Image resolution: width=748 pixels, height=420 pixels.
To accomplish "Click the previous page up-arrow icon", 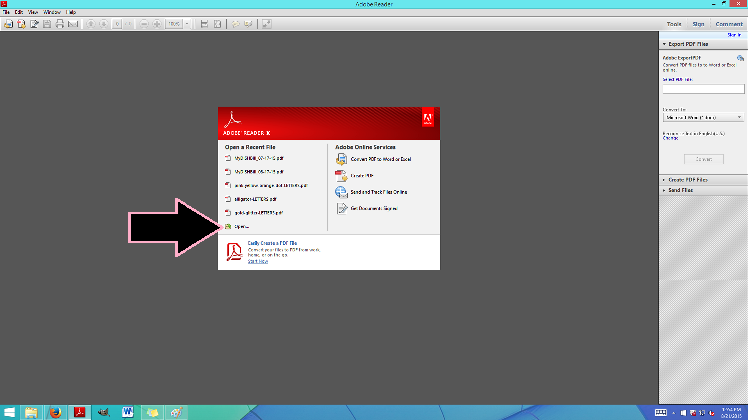I will tap(91, 24).
